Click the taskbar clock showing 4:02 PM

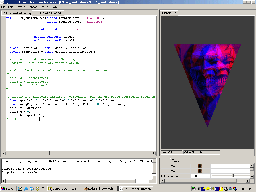(x=246, y=189)
